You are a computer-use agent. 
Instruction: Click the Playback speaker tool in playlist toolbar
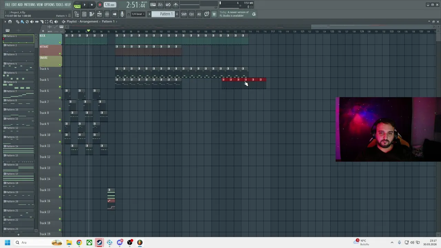point(56,22)
